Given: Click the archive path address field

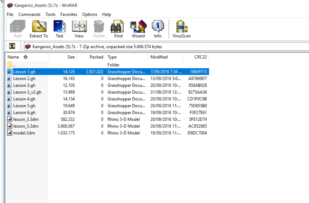Looking at the screenshot, I should tap(166, 46).
